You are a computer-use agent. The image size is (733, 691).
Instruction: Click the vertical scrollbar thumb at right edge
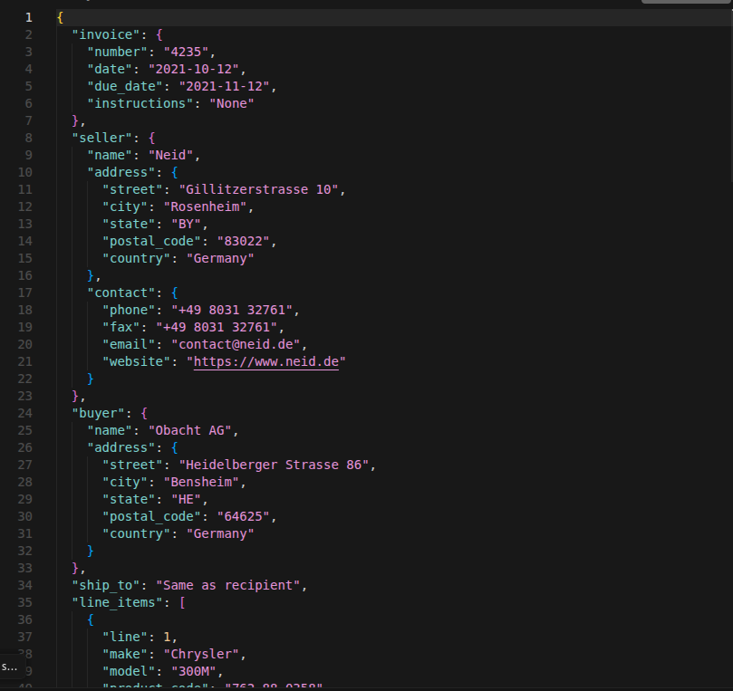point(730,96)
